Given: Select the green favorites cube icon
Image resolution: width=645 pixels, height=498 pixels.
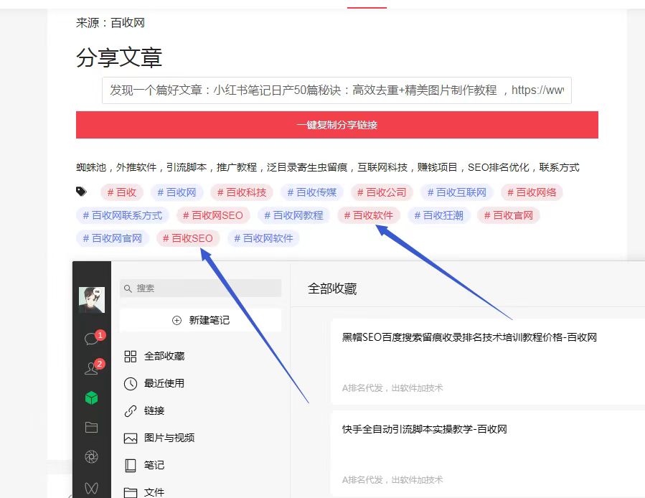Looking at the screenshot, I should (91, 398).
